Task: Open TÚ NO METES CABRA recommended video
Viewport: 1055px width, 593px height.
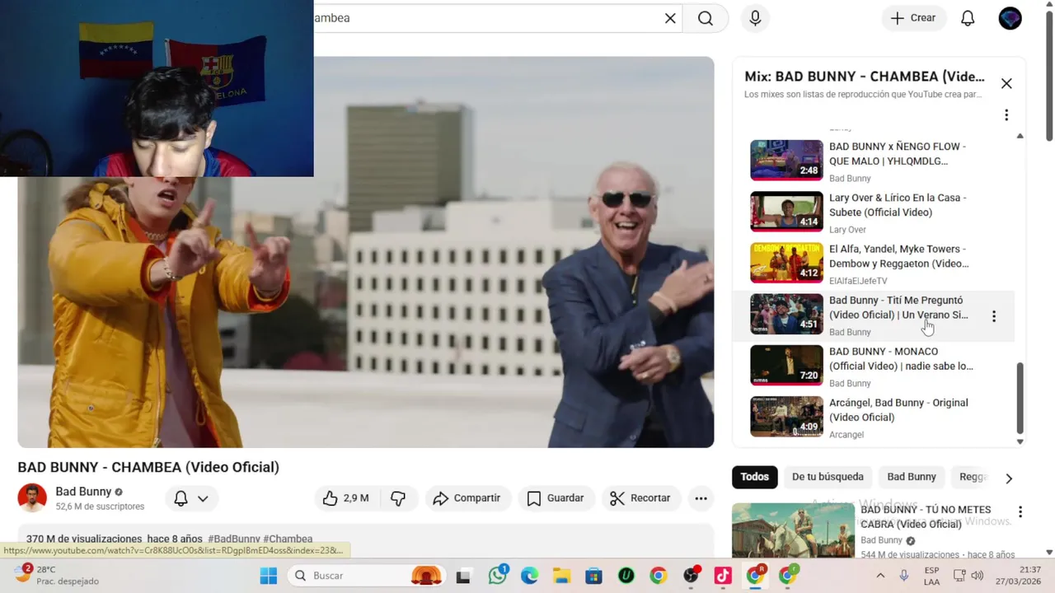Action: pyautogui.click(x=872, y=532)
